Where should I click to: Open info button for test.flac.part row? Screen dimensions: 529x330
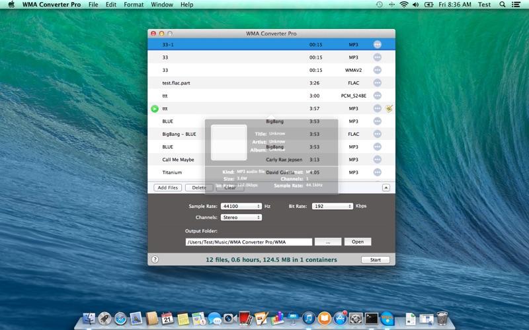(x=377, y=83)
